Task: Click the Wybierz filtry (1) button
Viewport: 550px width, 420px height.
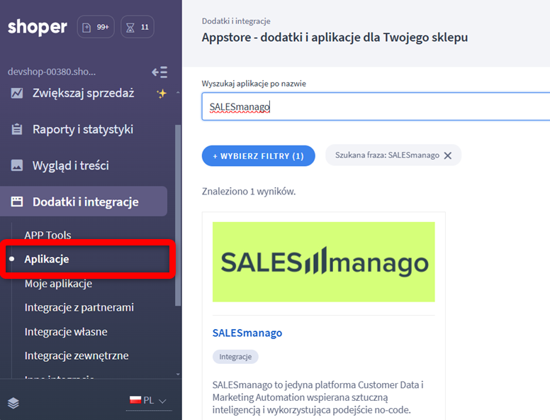Action: (x=259, y=156)
